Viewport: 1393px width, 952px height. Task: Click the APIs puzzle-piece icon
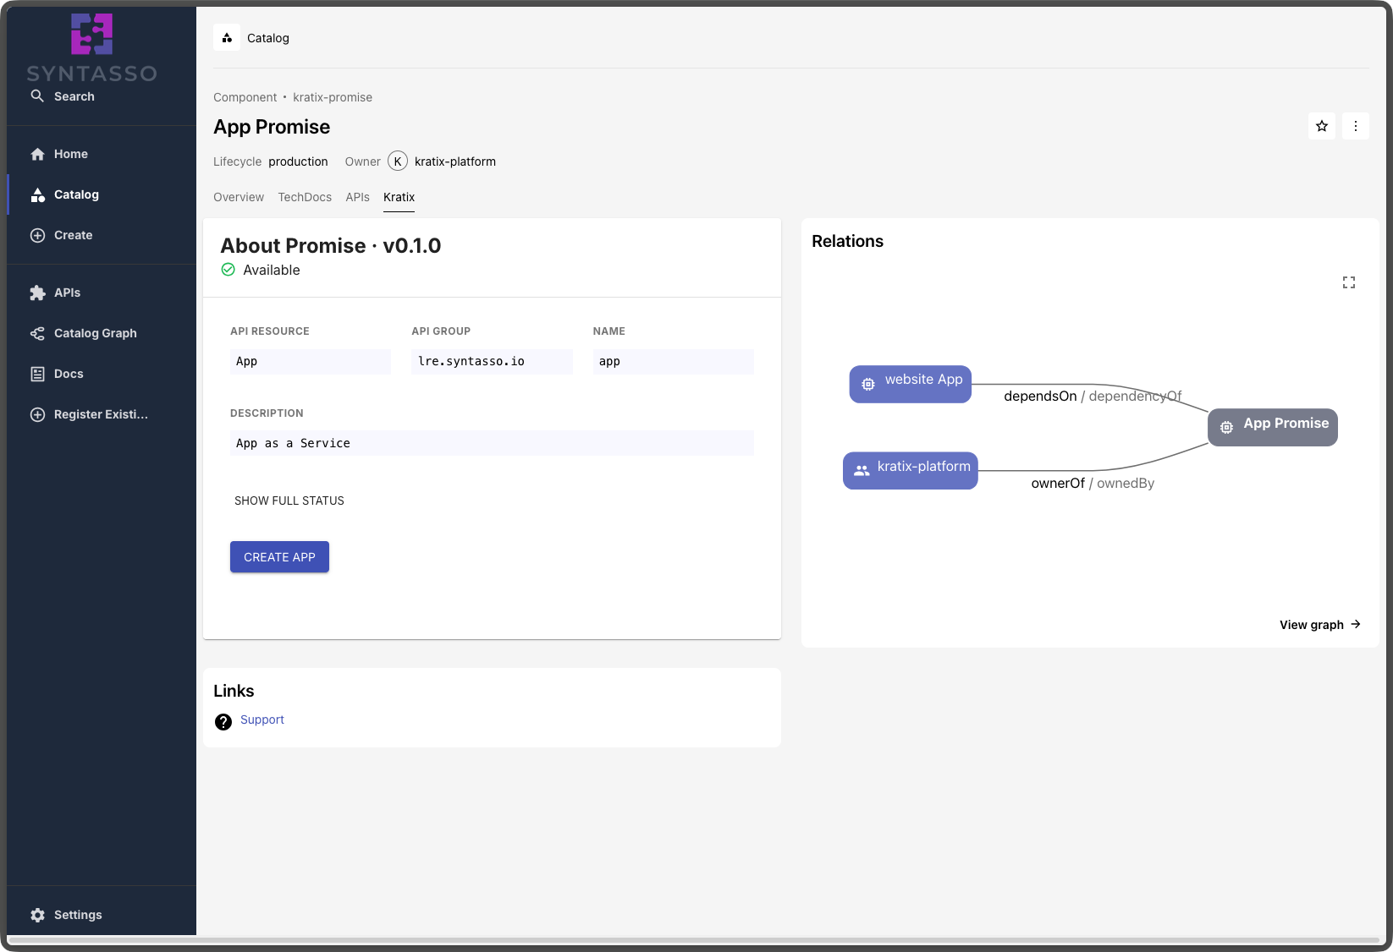[x=37, y=293]
